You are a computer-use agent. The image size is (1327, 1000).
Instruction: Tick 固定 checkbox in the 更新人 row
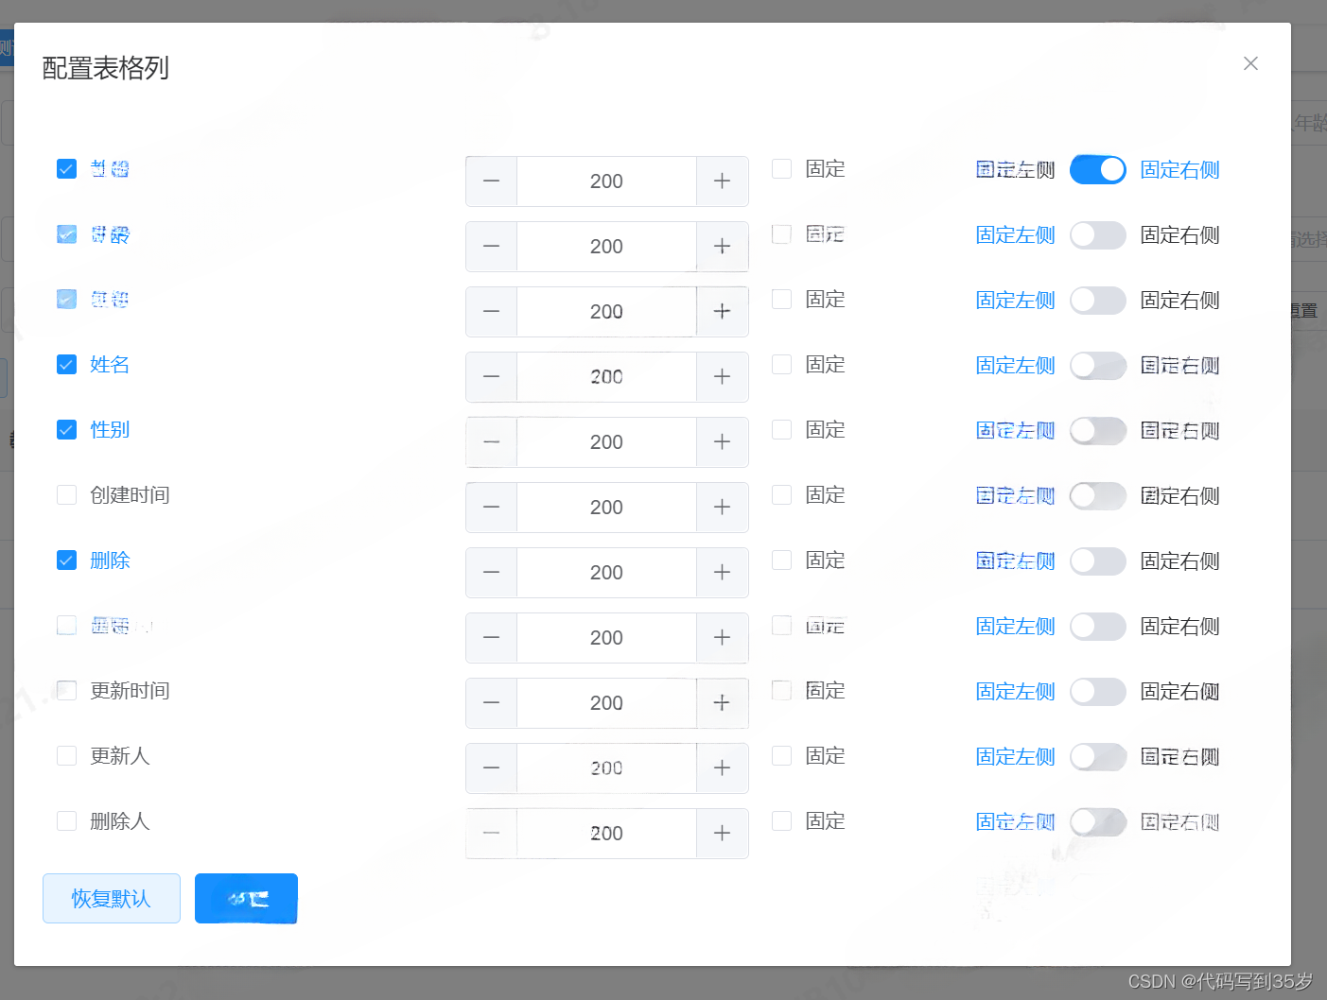click(x=781, y=756)
